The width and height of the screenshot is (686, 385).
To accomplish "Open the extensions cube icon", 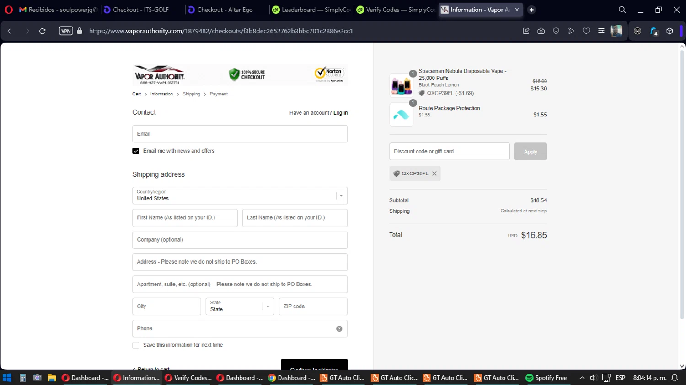I will pyautogui.click(x=670, y=31).
